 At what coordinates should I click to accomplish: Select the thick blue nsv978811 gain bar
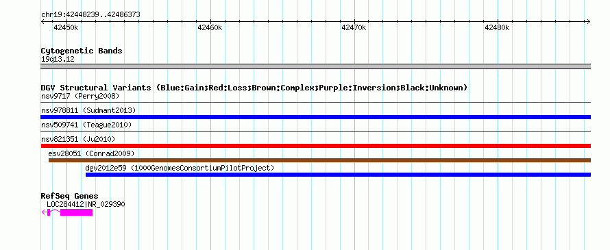click(x=315, y=117)
